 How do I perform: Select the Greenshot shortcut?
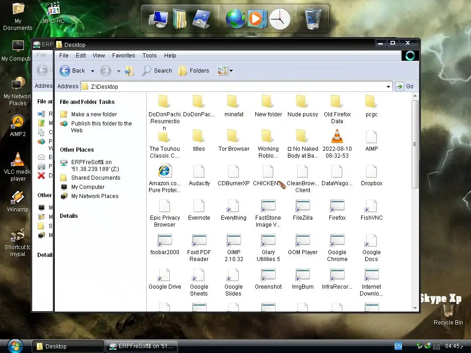(268, 278)
